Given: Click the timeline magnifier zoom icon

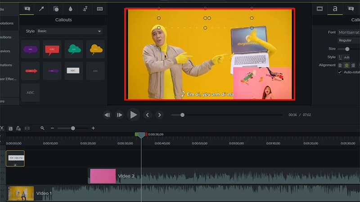Looking at the screenshot, I should pos(42,128).
